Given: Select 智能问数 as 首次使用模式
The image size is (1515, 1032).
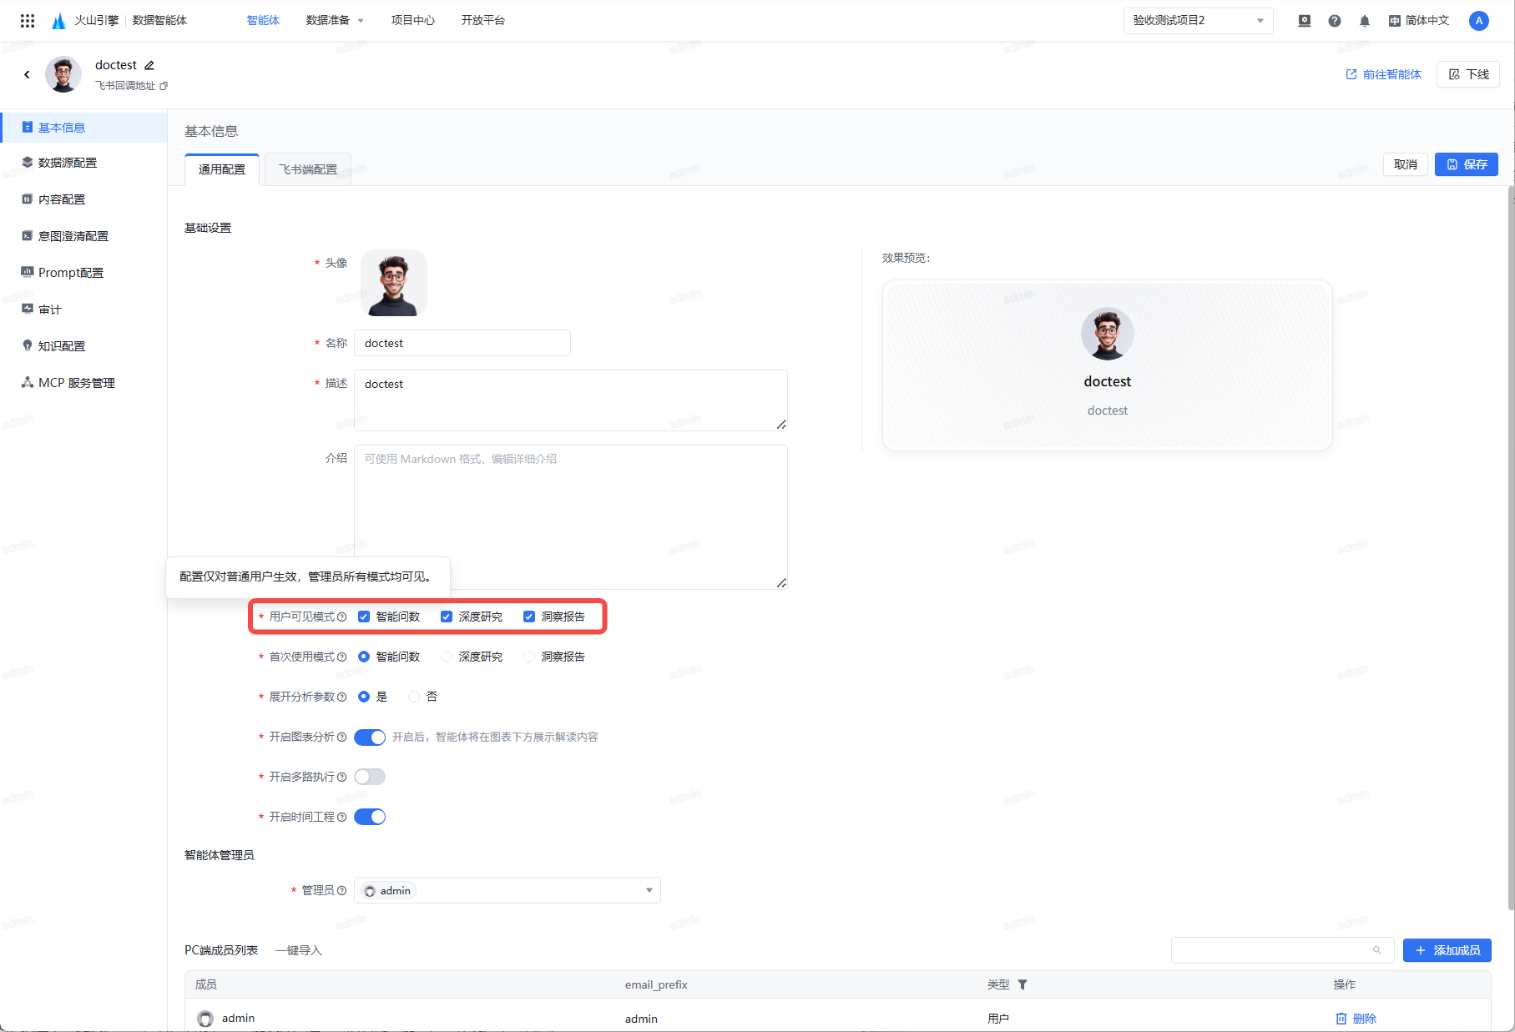Looking at the screenshot, I should pyautogui.click(x=364, y=657).
